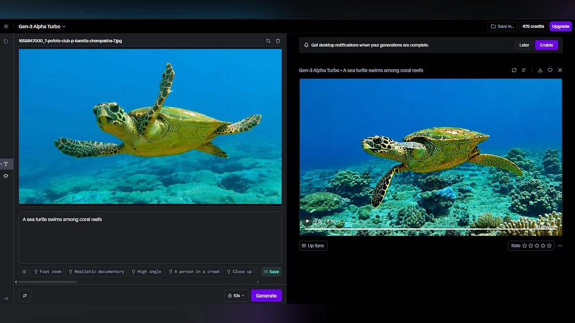Rate the video five stars
The height and width of the screenshot is (323, 575).
tap(550, 246)
